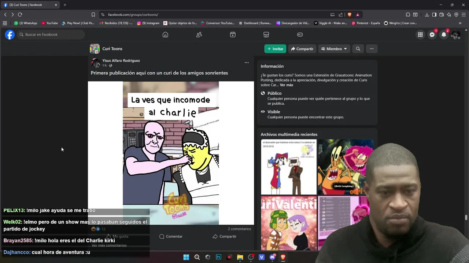Go back in browser history
Screen dimensions: 469x263
[x=5, y=15]
